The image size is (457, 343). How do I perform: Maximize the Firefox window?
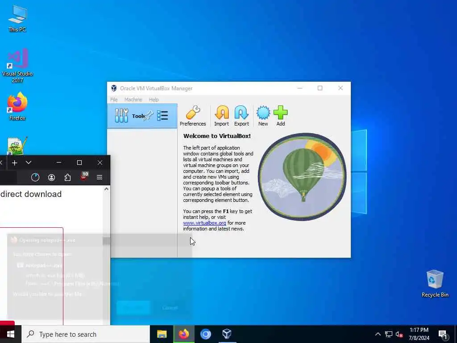coord(79,163)
